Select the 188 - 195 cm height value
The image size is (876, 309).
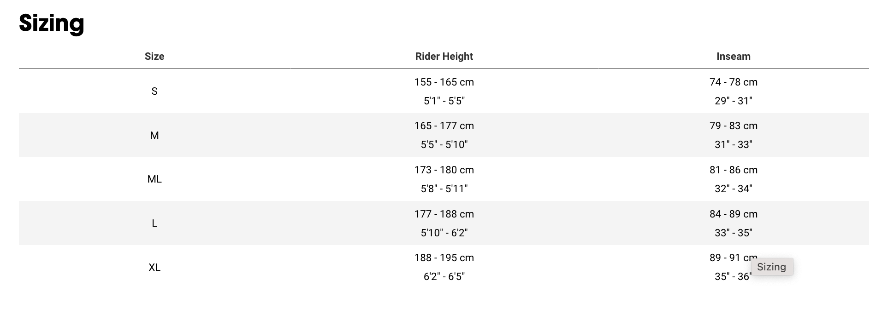pos(444,257)
